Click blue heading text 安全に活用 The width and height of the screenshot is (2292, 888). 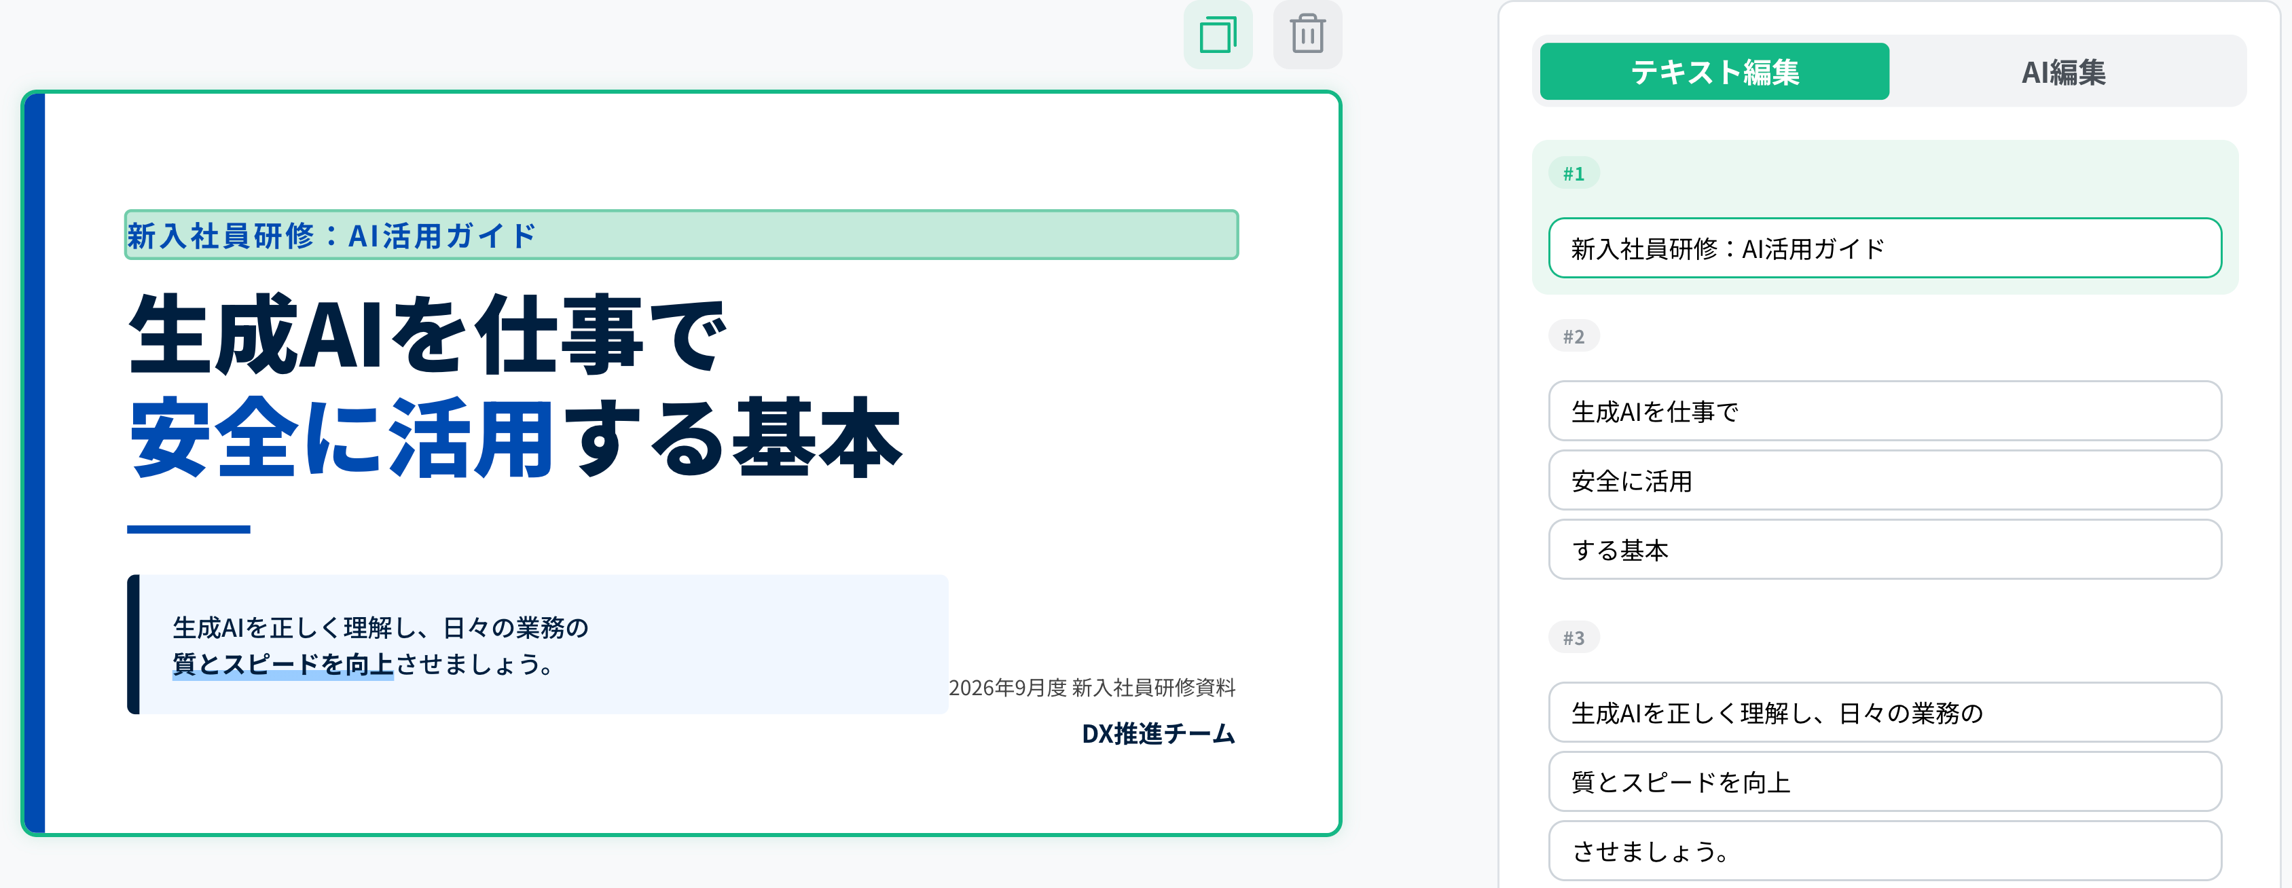(342, 438)
